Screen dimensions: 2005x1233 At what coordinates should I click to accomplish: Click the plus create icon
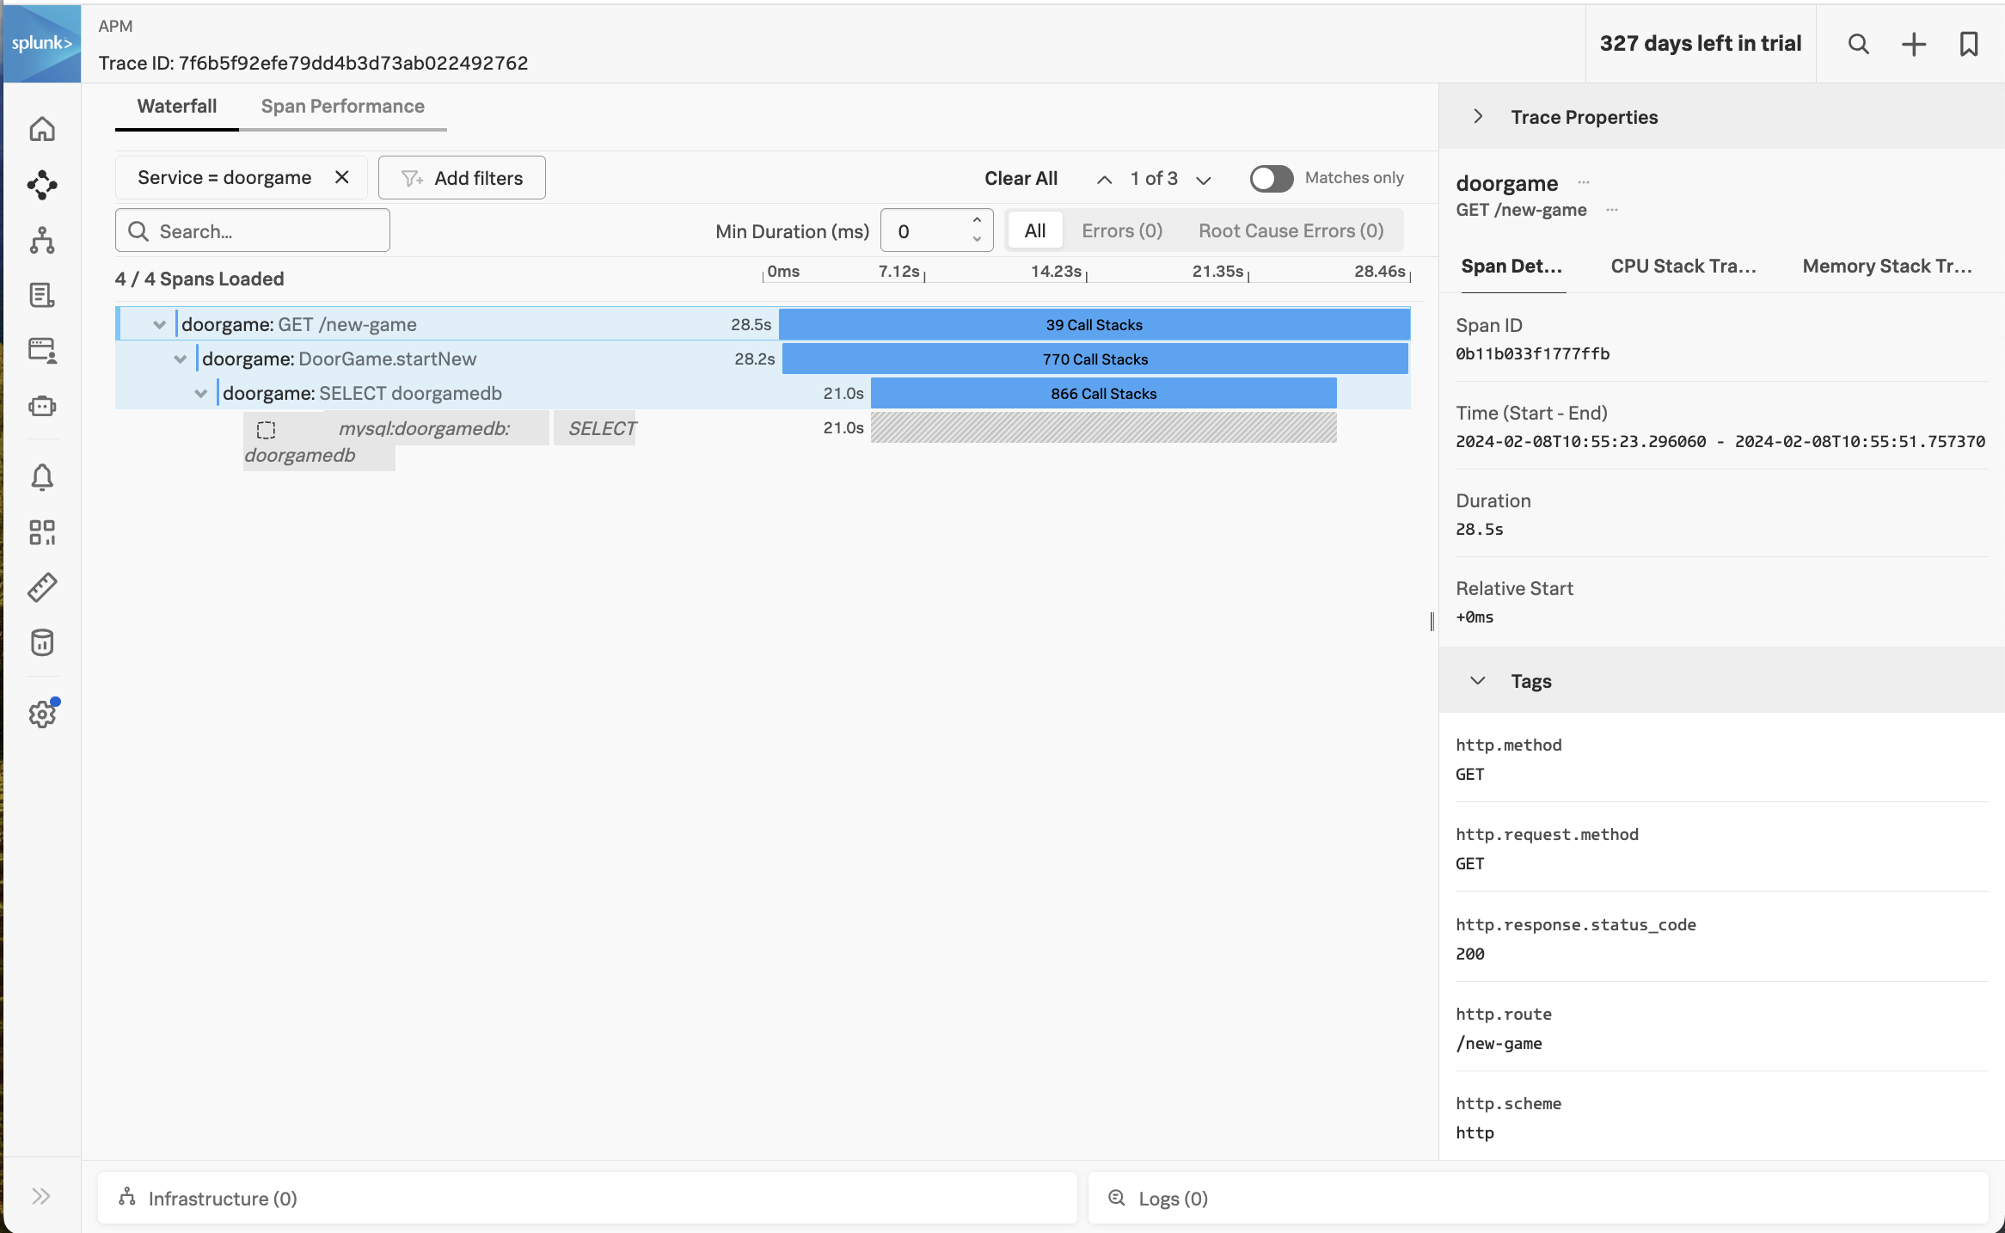coord(1913,44)
